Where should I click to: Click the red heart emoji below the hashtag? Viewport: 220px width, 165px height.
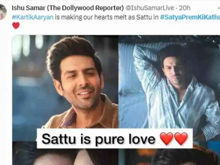pyautogui.click(x=16, y=26)
